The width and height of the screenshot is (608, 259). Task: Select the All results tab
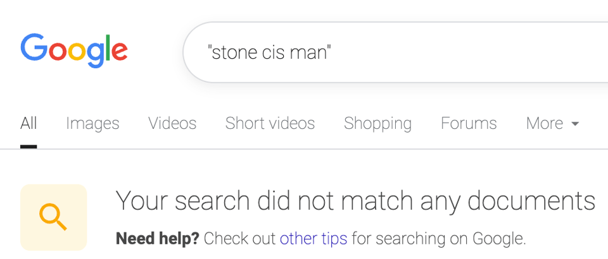[28, 123]
